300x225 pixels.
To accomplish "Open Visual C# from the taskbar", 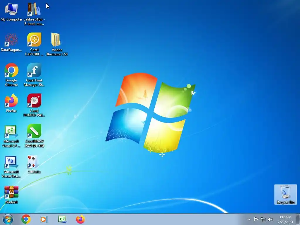I will 62,219.
